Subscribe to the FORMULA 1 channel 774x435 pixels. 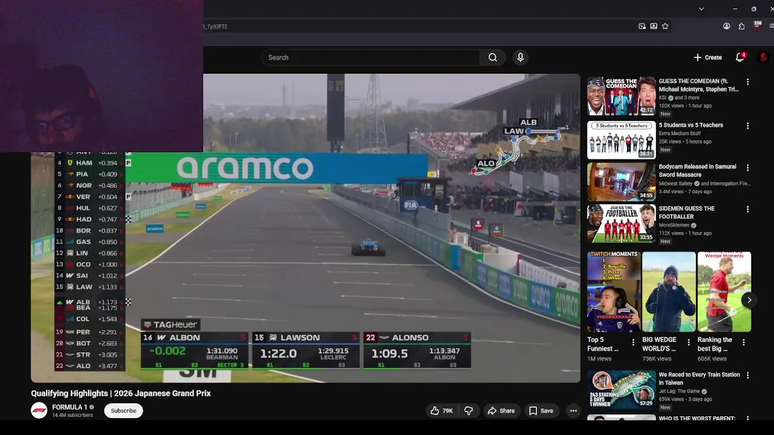(123, 411)
